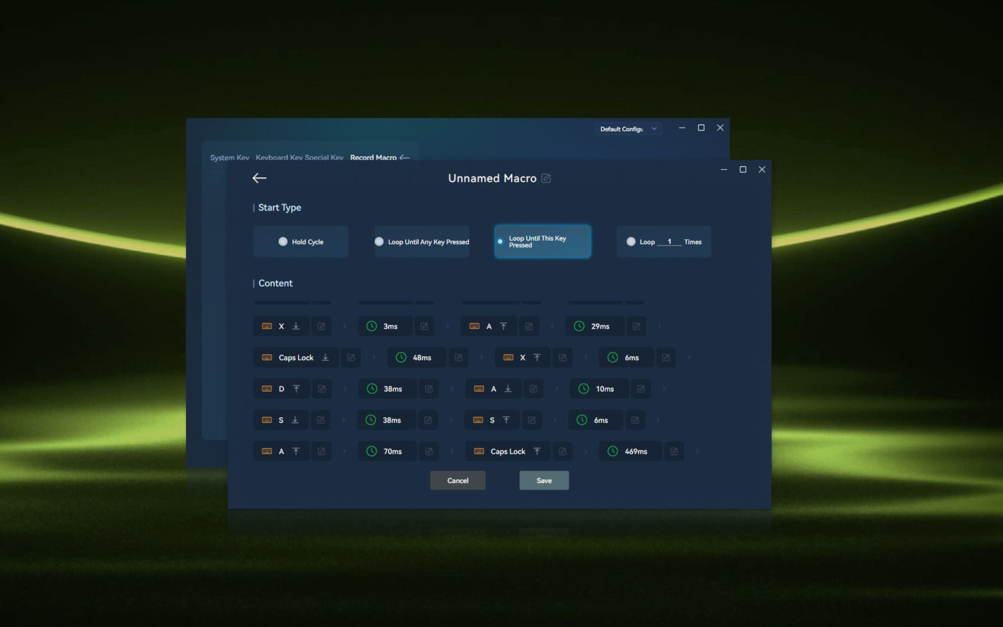Click the Cancel button
Screen dimensions: 1003x627
click(457, 481)
